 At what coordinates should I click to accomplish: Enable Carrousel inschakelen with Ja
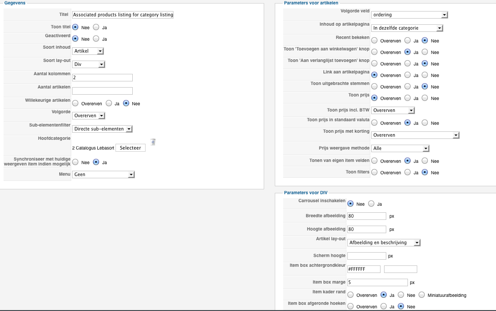(371, 204)
